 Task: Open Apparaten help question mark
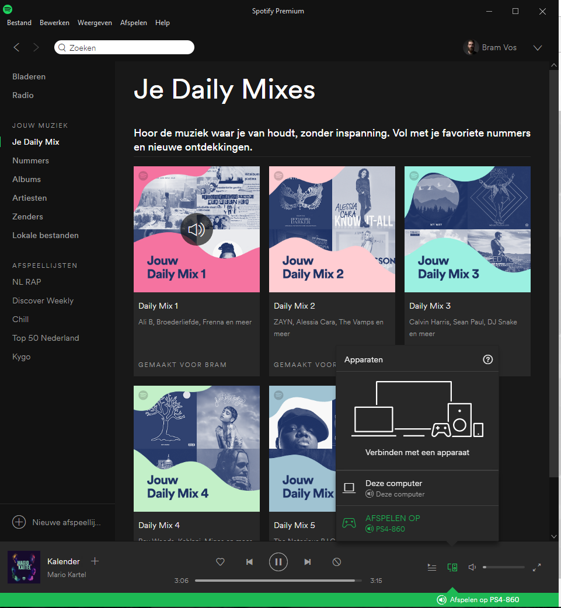(487, 359)
